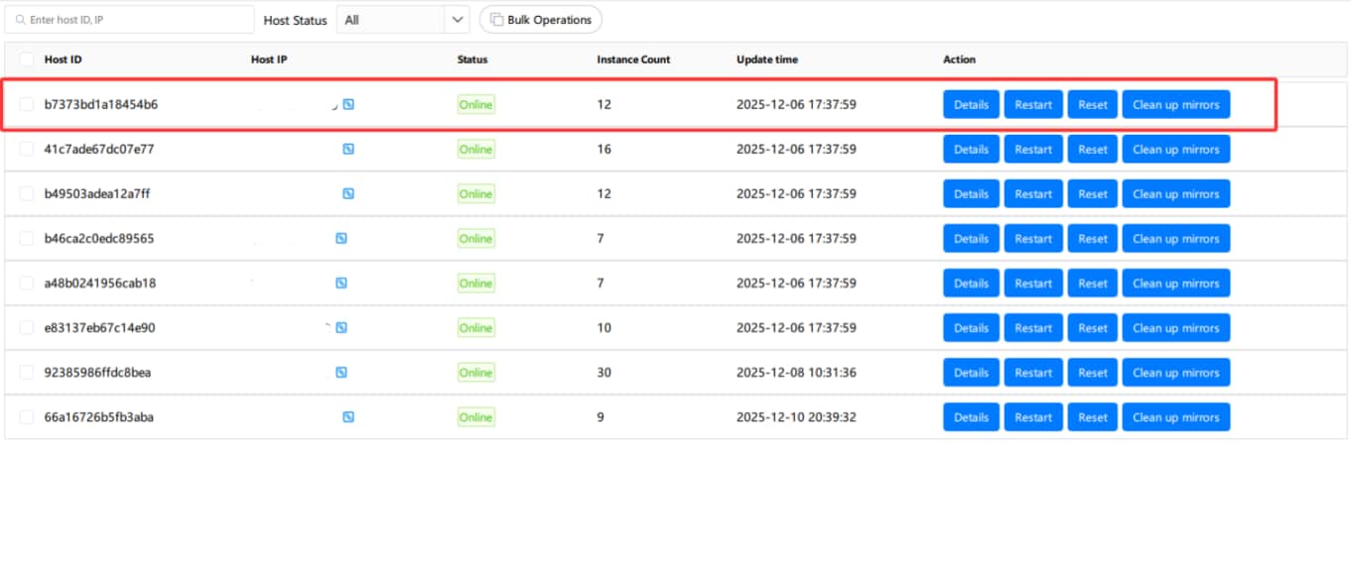Viewport: 1351px width, 568px height.
Task: Click copy icon in a48b0241956cab18 row
Action: click(341, 283)
